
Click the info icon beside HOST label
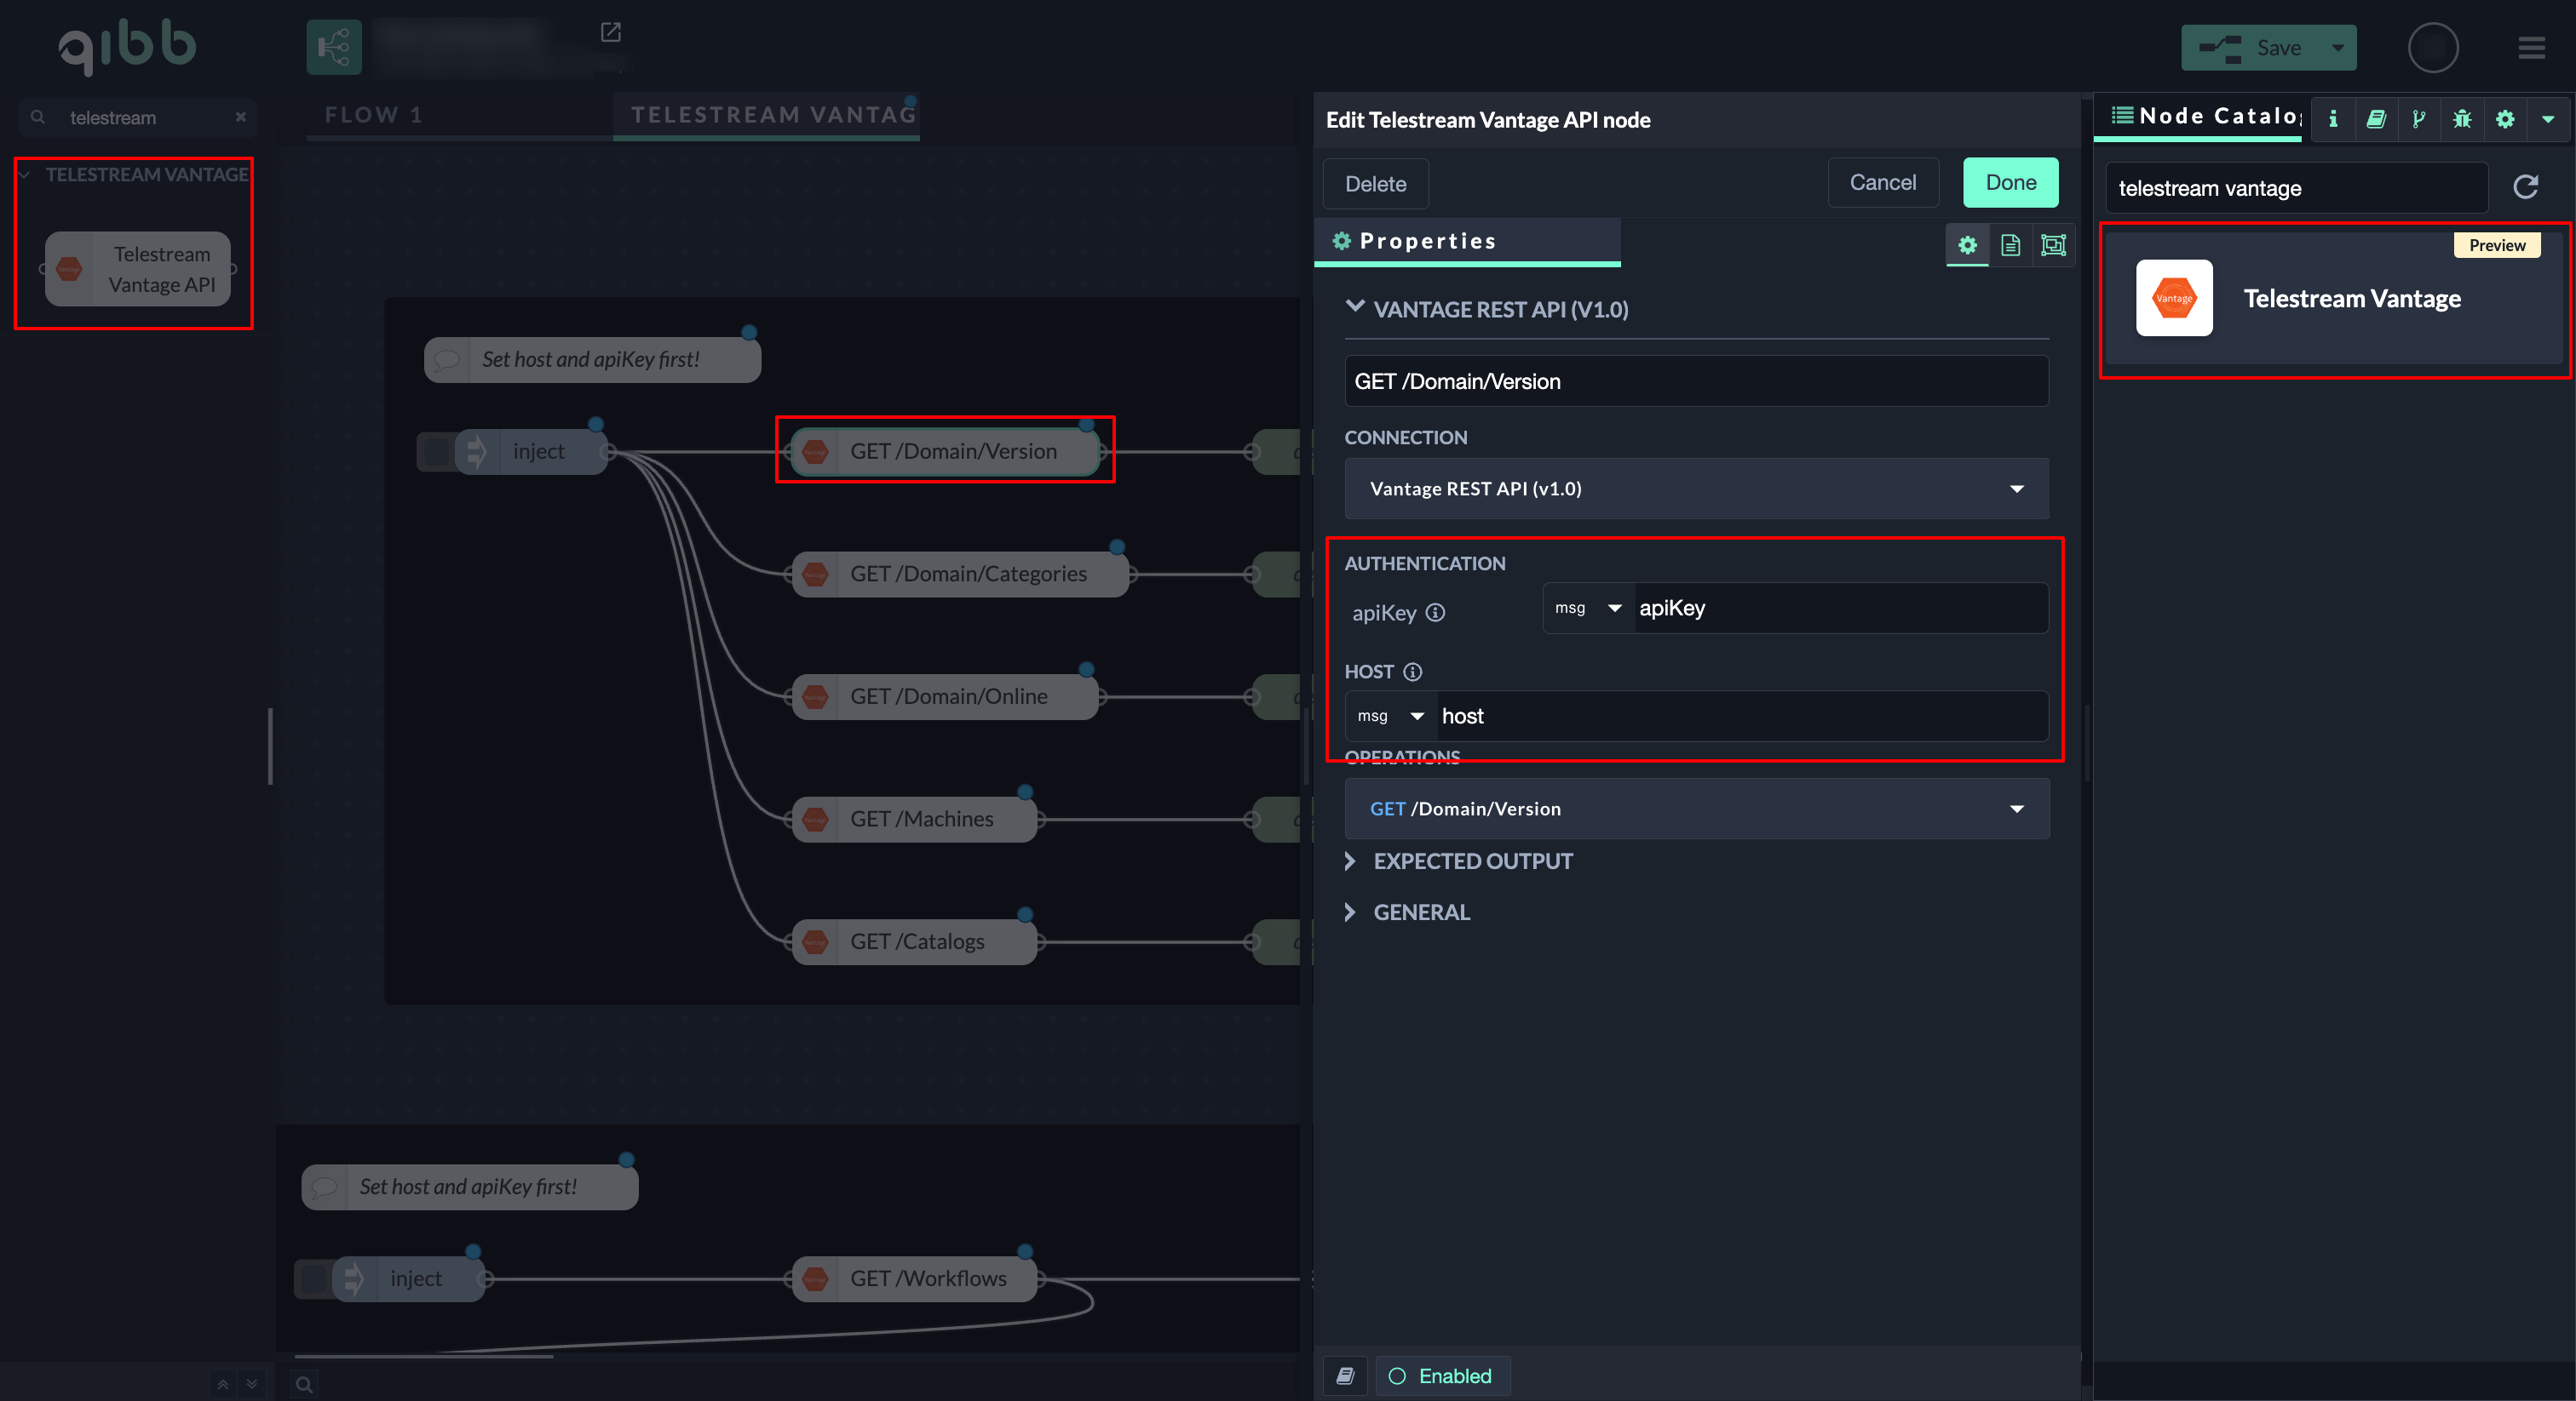[1412, 672]
